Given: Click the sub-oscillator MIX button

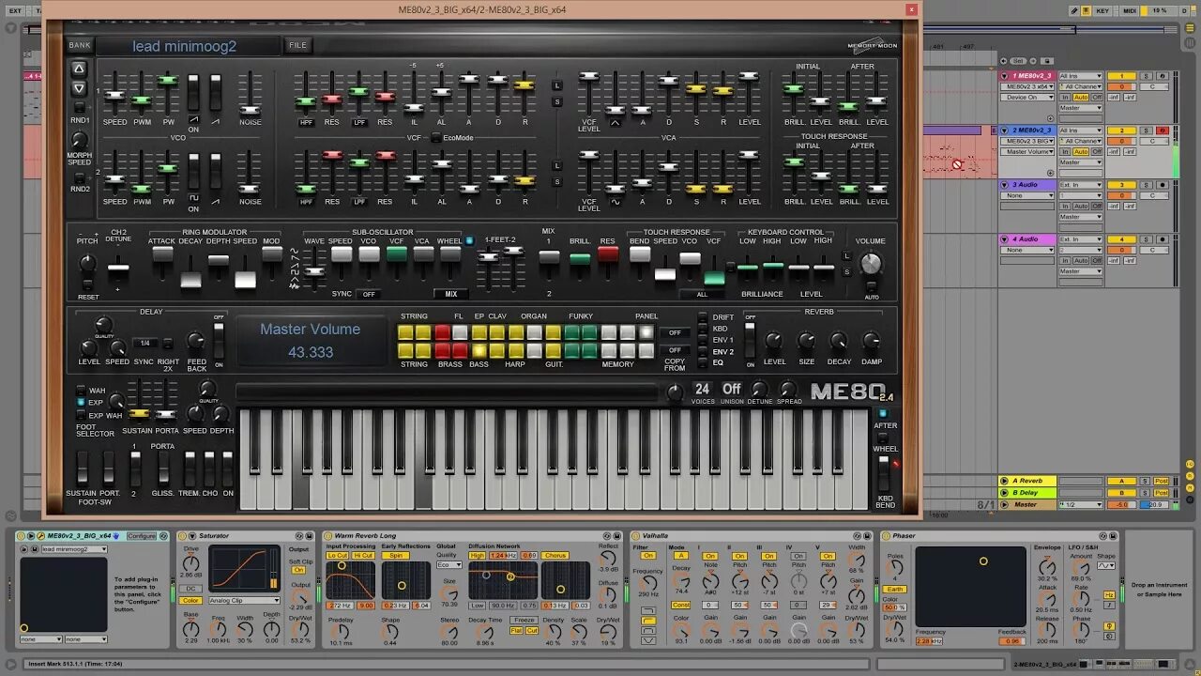Looking at the screenshot, I should tap(451, 294).
